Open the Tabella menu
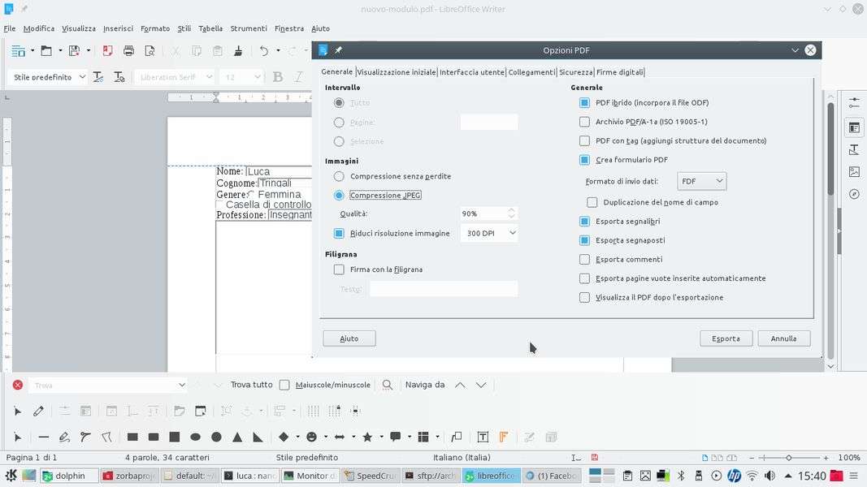 click(210, 28)
